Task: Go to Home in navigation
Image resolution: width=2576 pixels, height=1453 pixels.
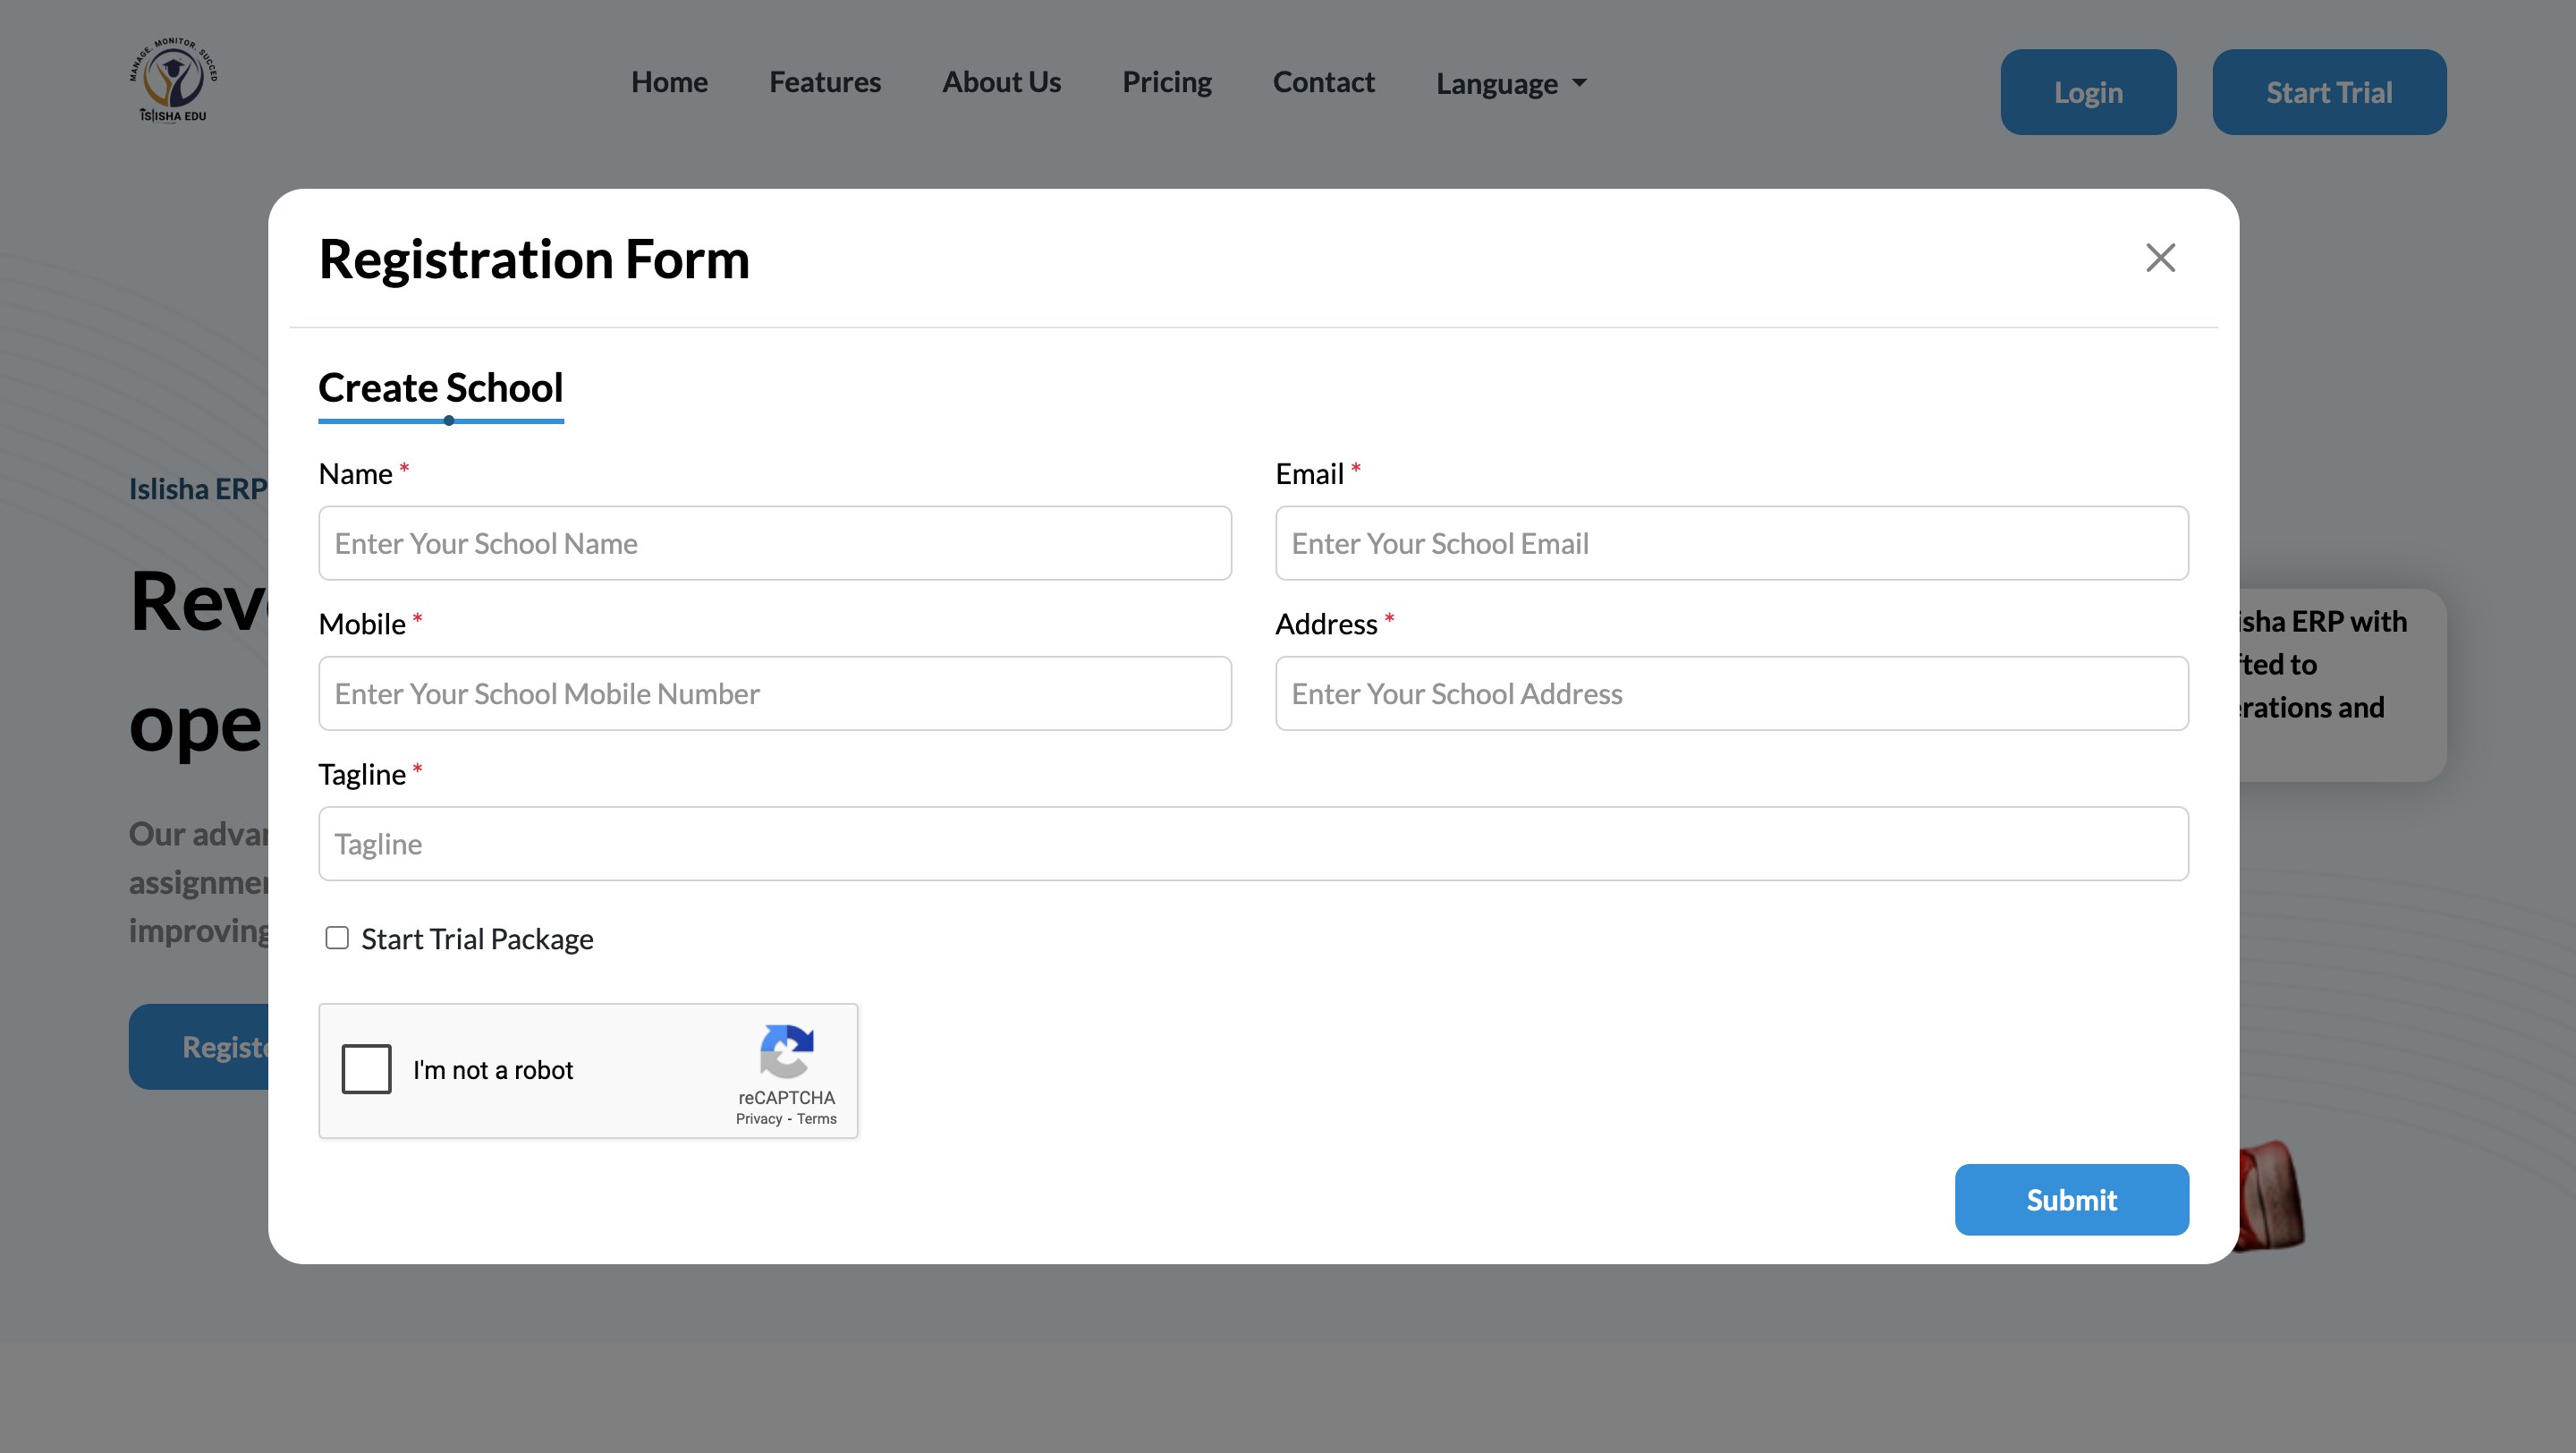Action: pos(669,82)
